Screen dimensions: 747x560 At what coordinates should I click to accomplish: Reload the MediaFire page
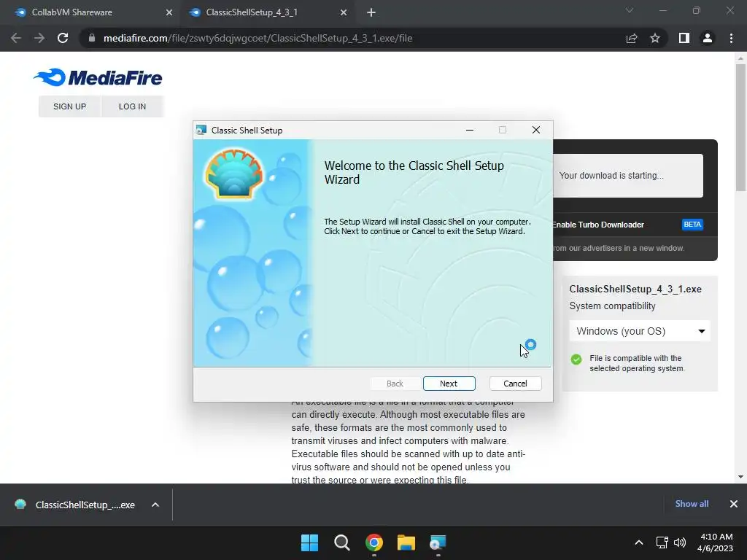tap(63, 38)
